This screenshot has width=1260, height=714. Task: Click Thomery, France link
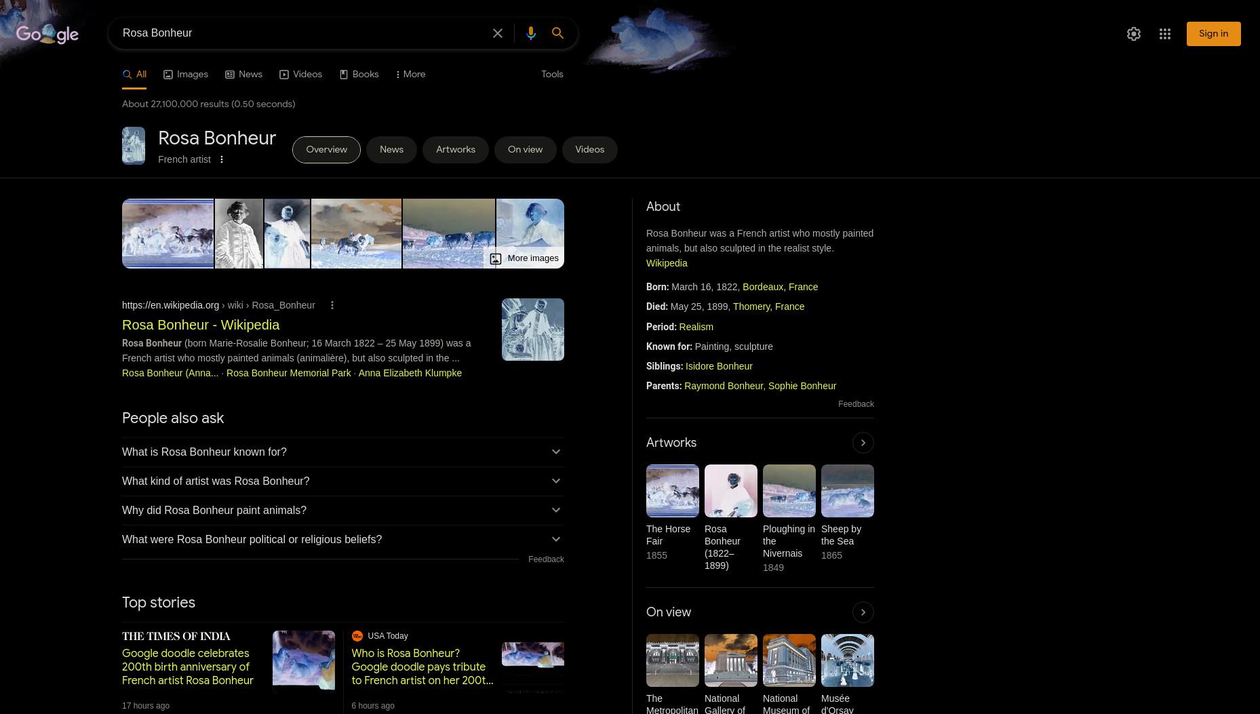click(768, 306)
